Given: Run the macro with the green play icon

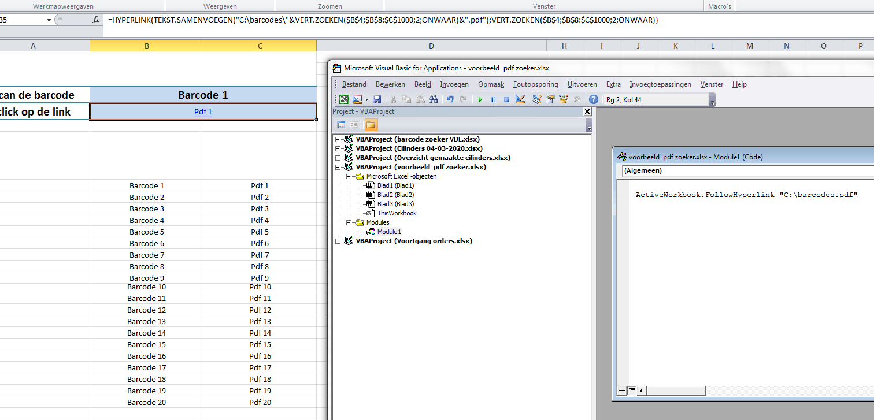Looking at the screenshot, I should pos(480,99).
